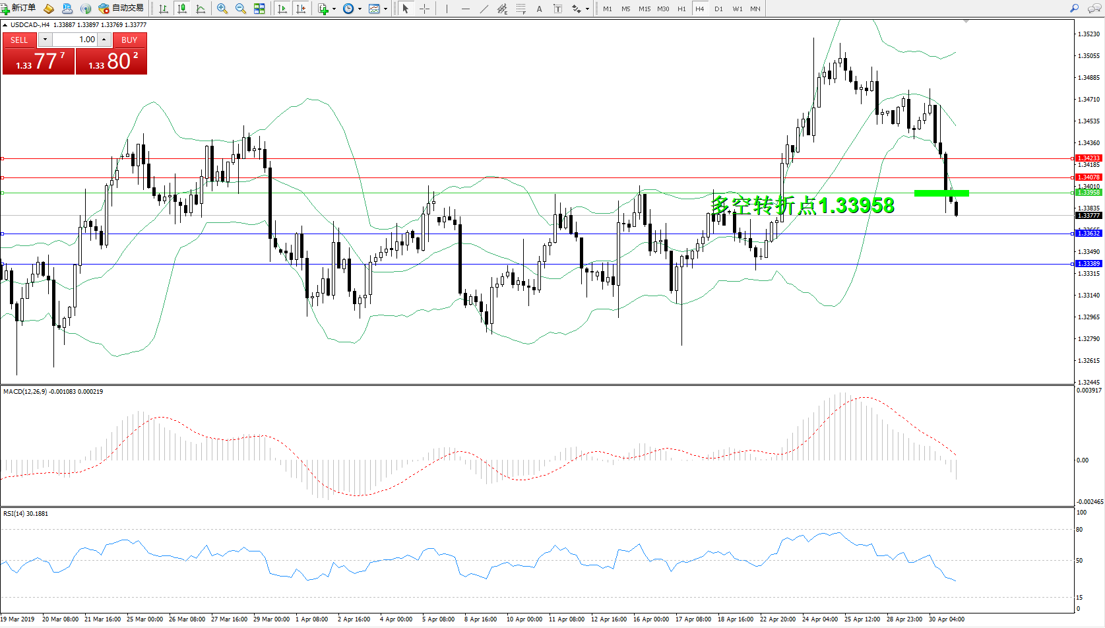This screenshot has height=628, width=1105.
Task: Tile chart windows icon
Action: [x=259, y=9]
